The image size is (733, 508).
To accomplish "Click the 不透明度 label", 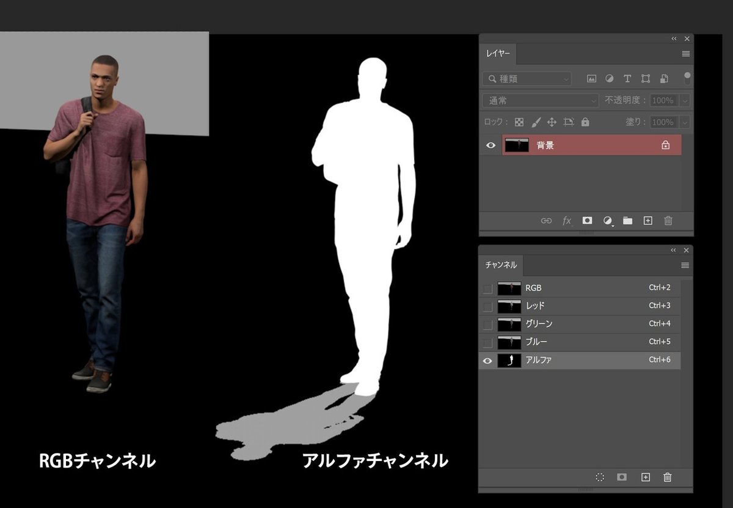I will tap(626, 100).
